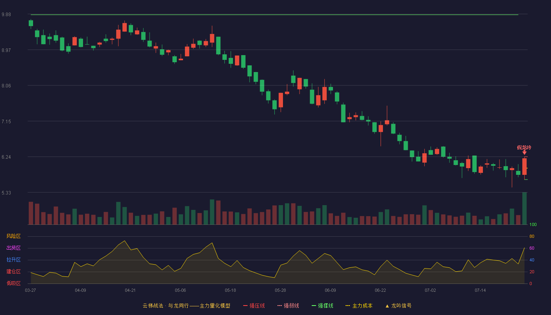Image resolution: width=551 pixels, height=315 pixels.
Task: Click the pink dashed icon beside 强弱线
Action: 279,306
